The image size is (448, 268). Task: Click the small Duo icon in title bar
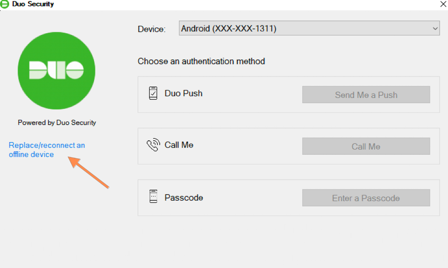click(5, 4)
